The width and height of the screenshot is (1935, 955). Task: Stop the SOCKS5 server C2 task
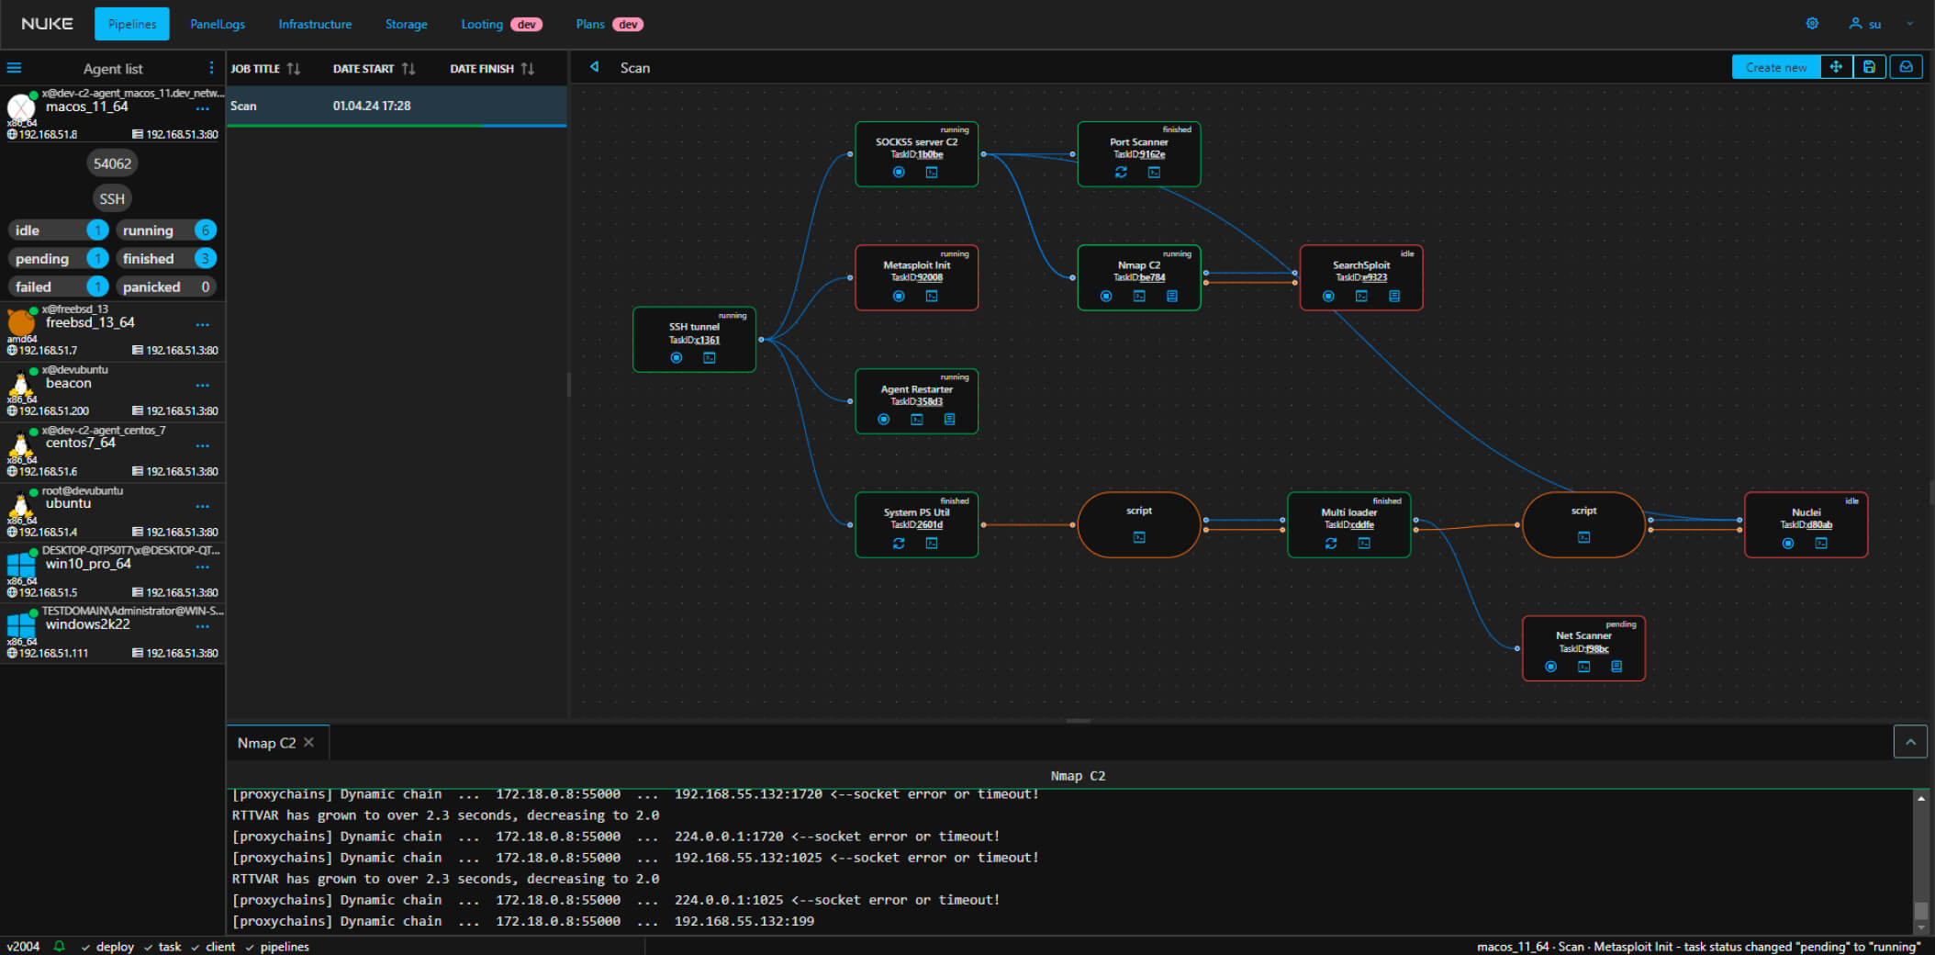[x=899, y=173]
